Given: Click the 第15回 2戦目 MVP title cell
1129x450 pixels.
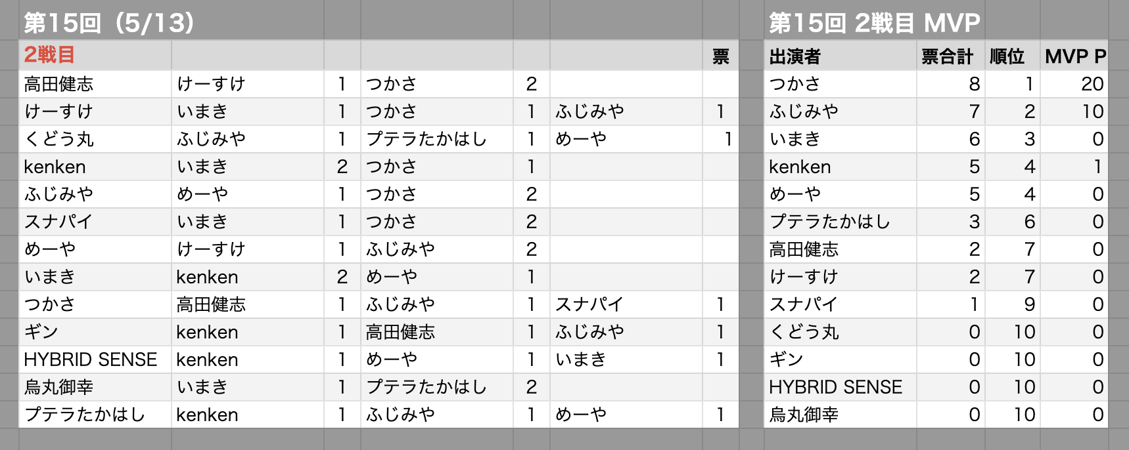Looking at the screenshot, I should (x=874, y=24).
